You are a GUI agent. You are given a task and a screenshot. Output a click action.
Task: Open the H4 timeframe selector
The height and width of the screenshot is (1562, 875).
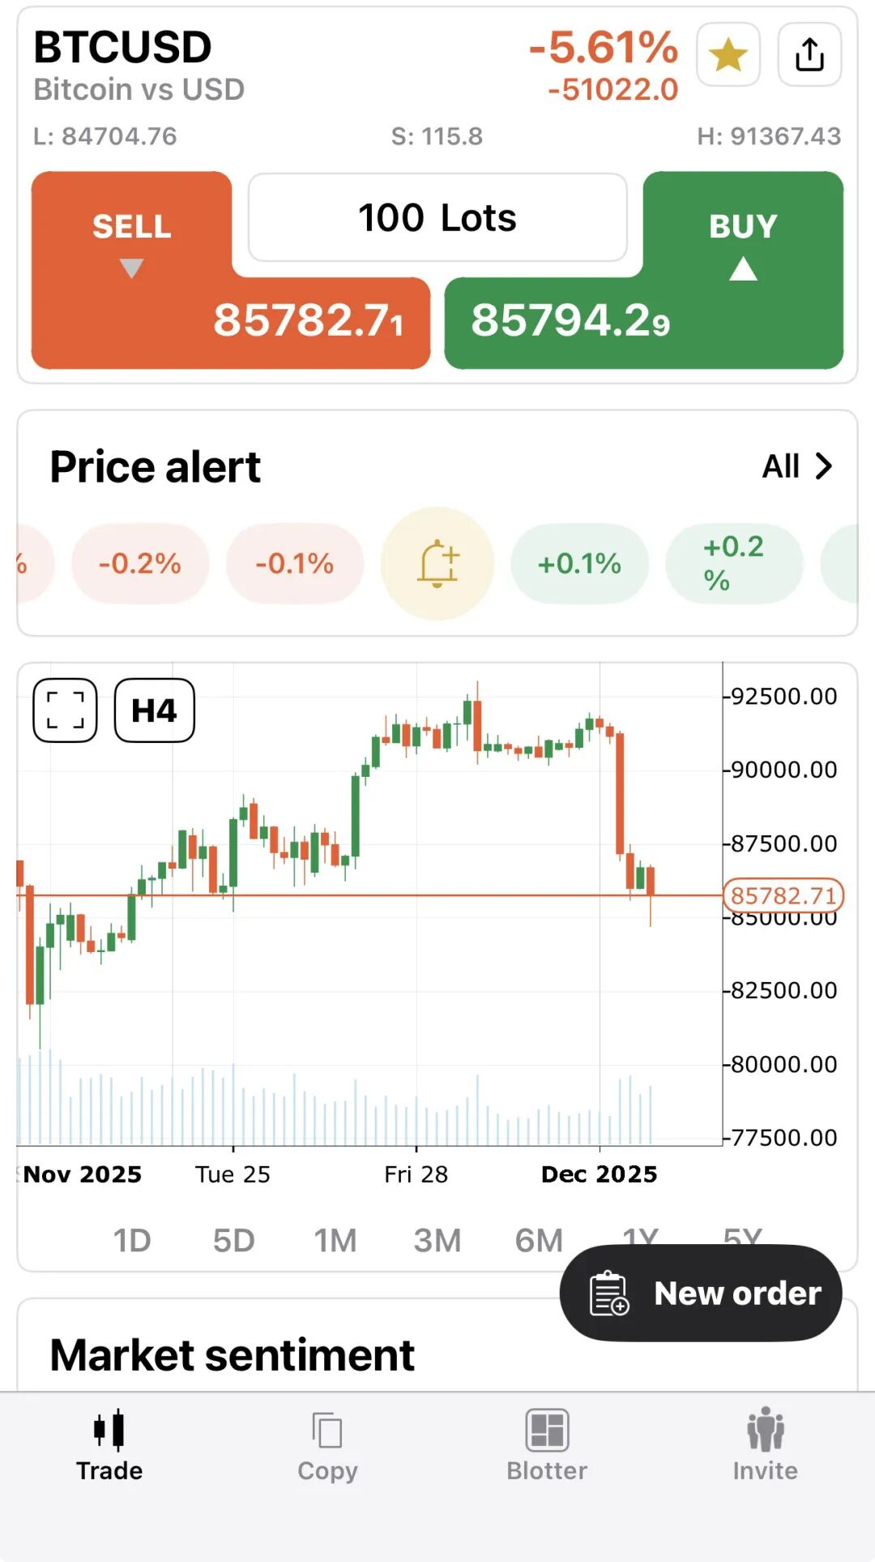click(x=154, y=710)
